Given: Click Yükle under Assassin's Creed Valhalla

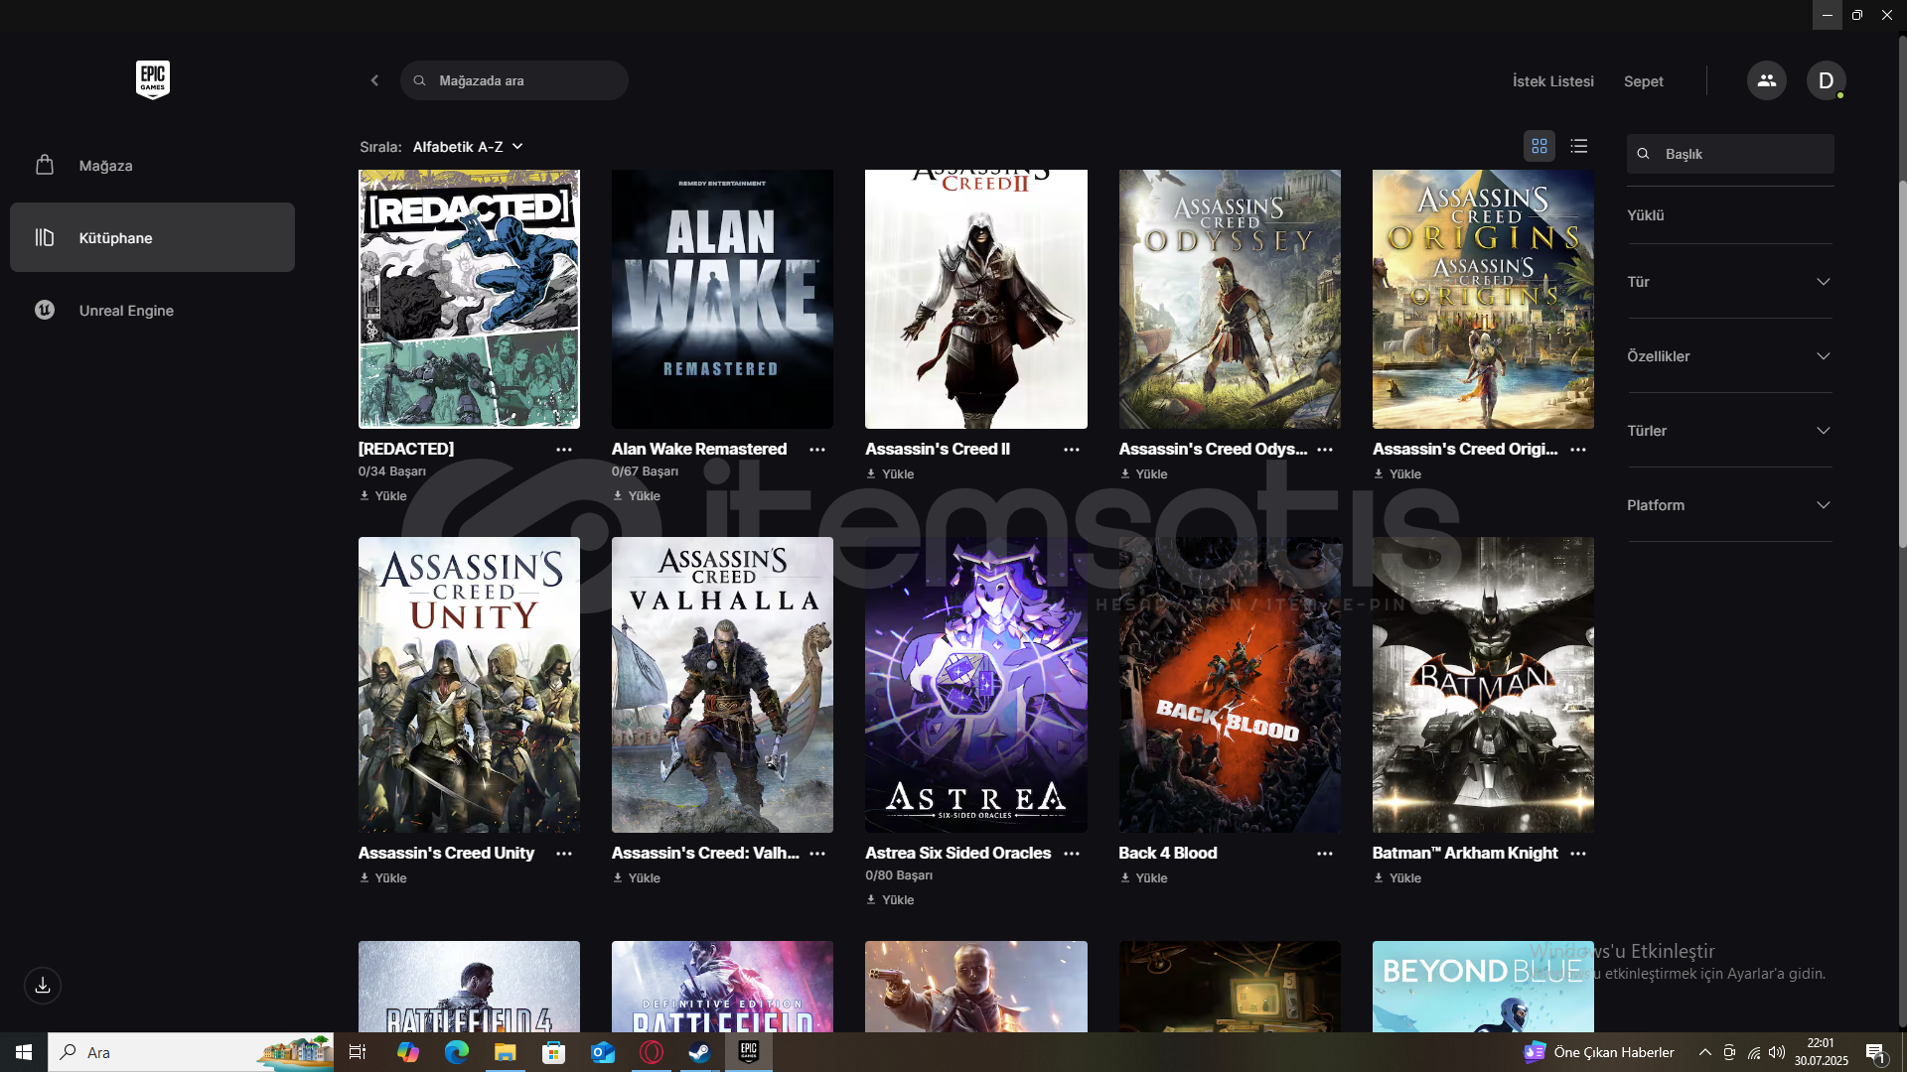Looking at the screenshot, I should 637,877.
